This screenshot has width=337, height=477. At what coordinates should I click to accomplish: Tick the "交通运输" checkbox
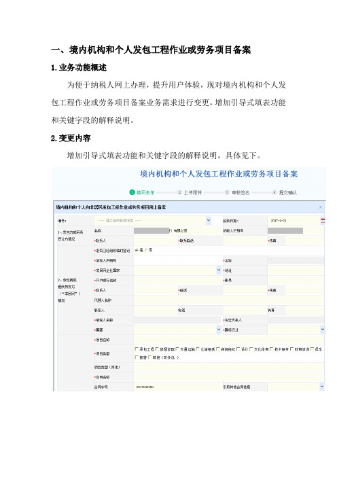click(x=177, y=349)
